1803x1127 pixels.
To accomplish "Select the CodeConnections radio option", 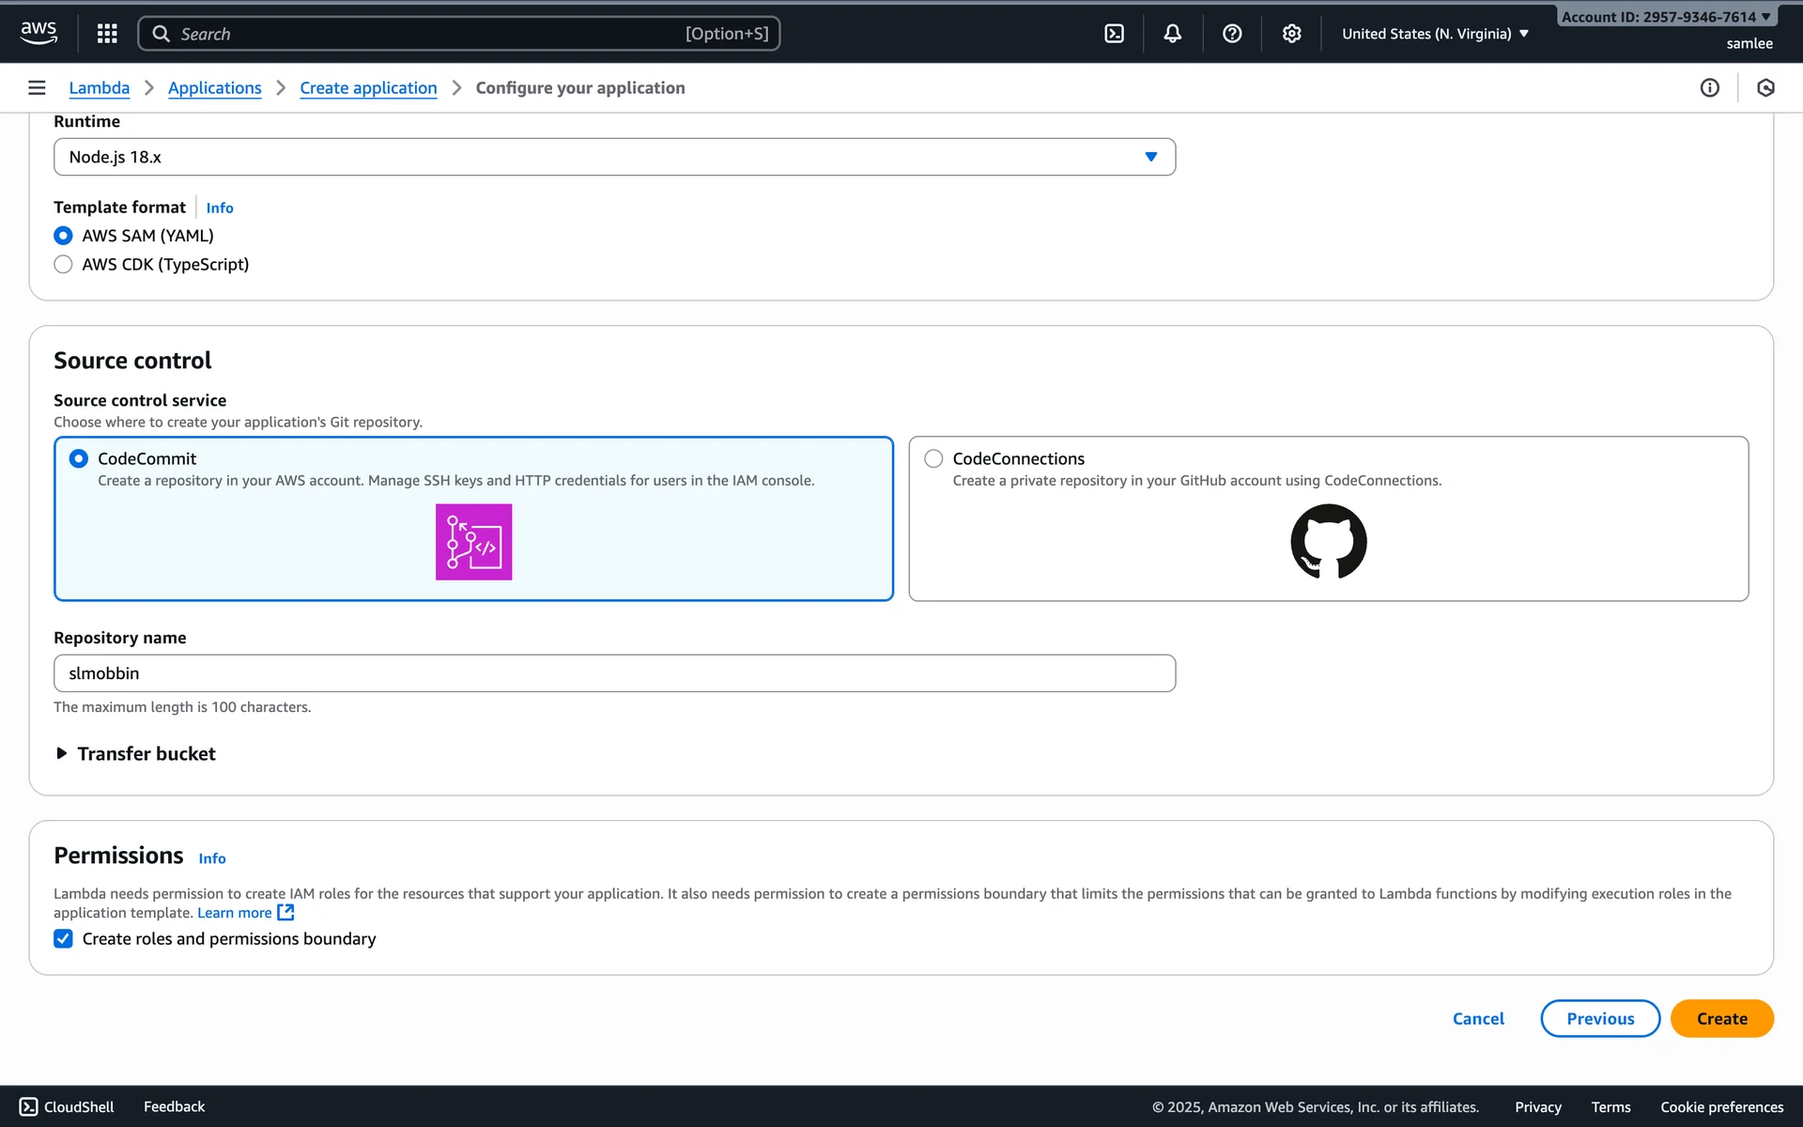I will click(933, 458).
